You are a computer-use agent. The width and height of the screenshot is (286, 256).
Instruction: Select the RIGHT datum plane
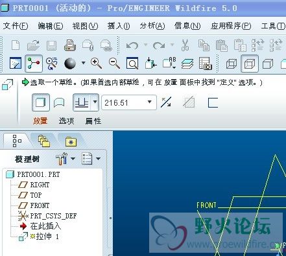[x=34, y=185]
